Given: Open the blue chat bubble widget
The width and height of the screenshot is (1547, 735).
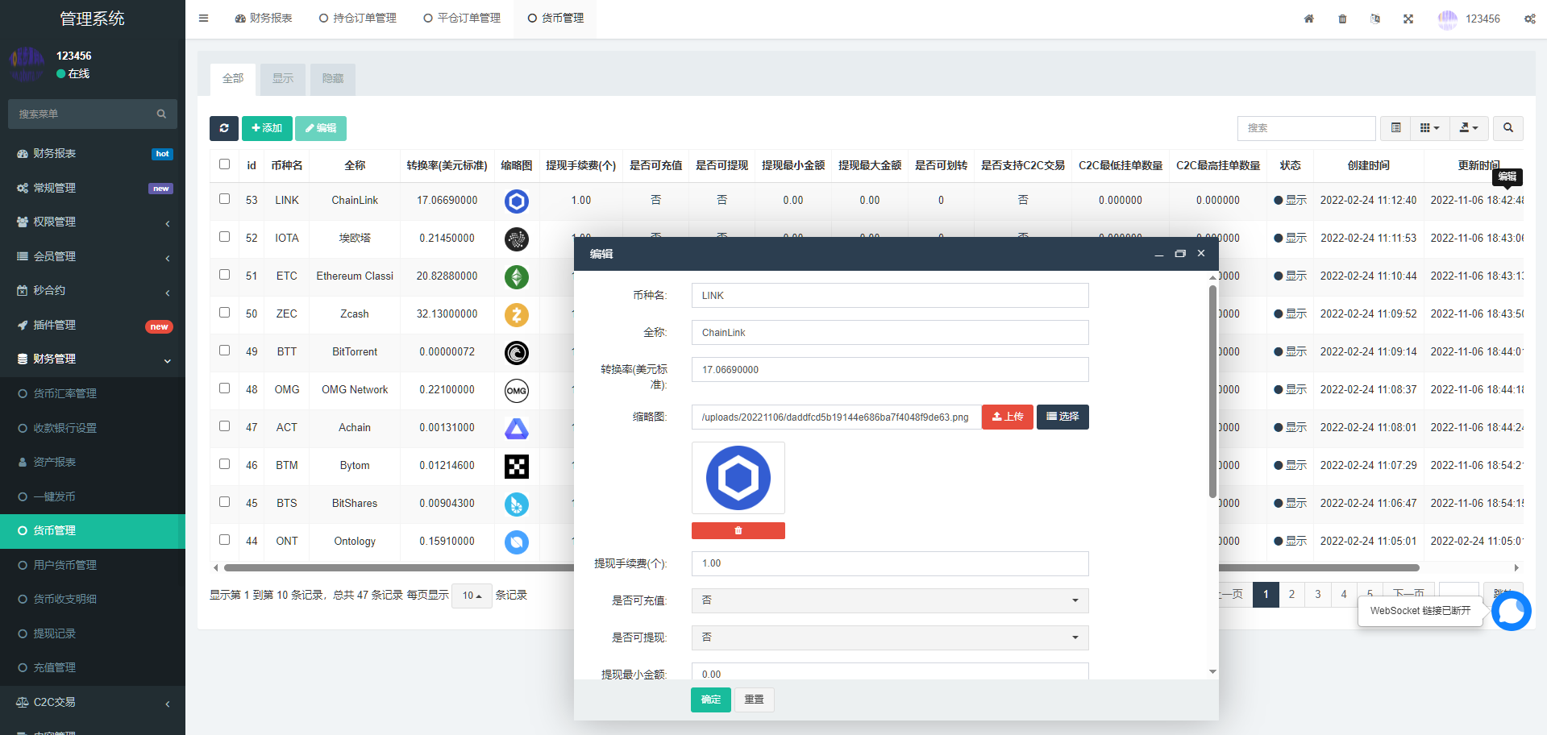Looking at the screenshot, I should coord(1511,611).
